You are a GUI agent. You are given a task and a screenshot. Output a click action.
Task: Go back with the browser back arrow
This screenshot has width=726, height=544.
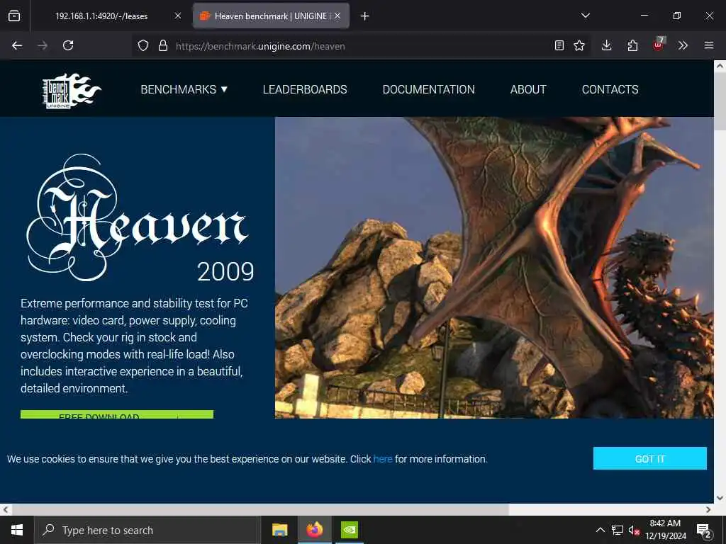(x=17, y=45)
